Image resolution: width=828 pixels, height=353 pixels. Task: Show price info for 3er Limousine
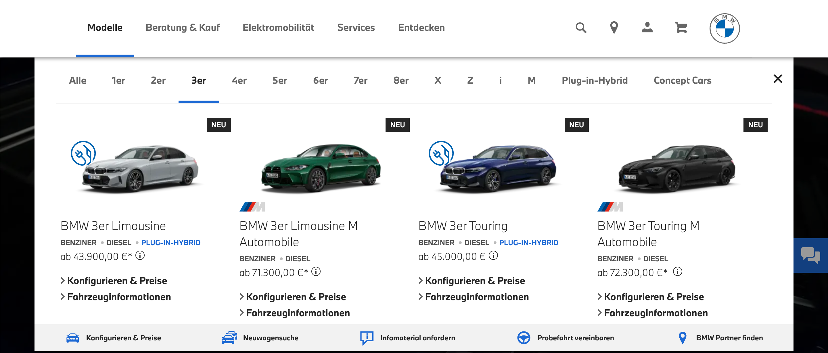click(140, 256)
